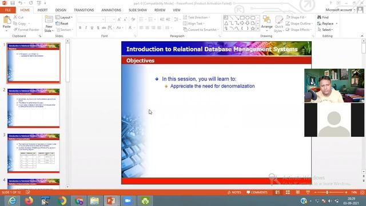Select the Format Painter tool
The image size is (366, 206).
[26, 30]
